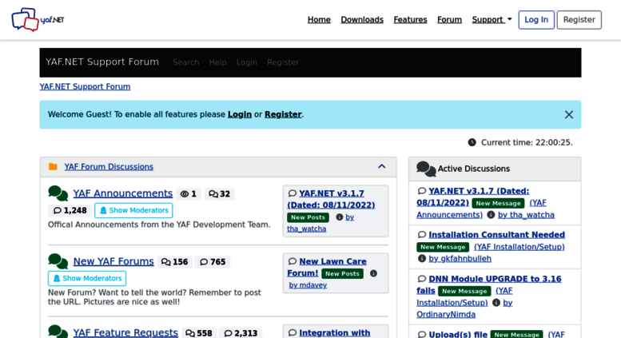This screenshot has height=338, width=621.
Task: Open the DNN Module UPGRADE to 3.16 fails topic
Action: click(x=488, y=284)
